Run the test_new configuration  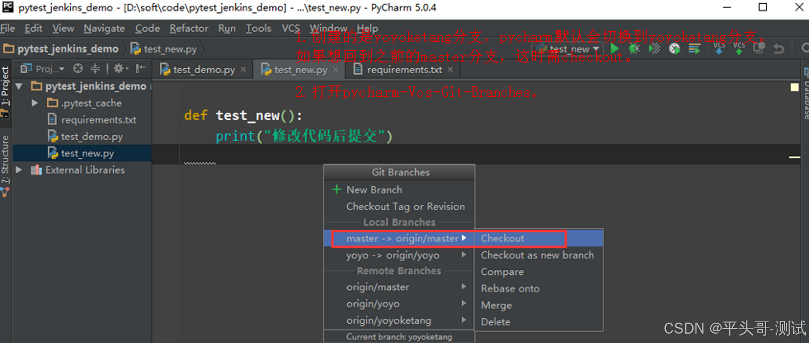click(614, 48)
